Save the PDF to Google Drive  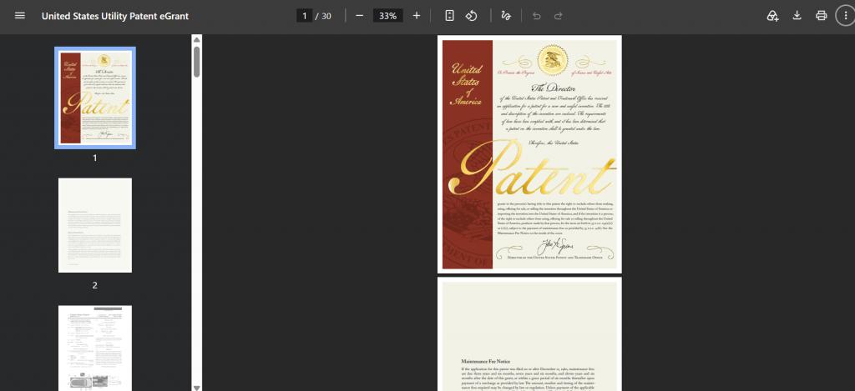tap(772, 16)
